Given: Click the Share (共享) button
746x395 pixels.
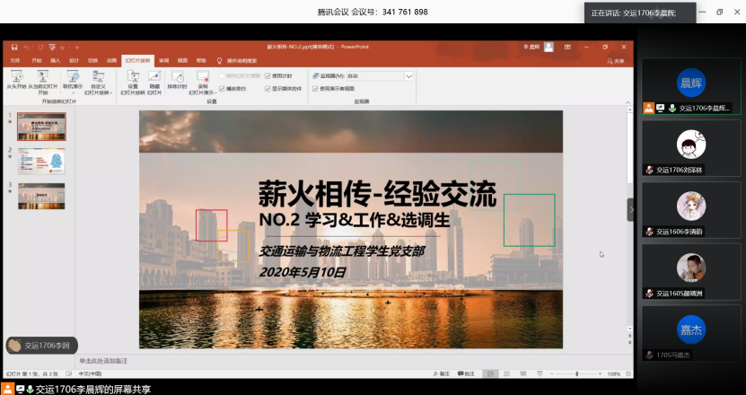Looking at the screenshot, I should click(x=616, y=61).
